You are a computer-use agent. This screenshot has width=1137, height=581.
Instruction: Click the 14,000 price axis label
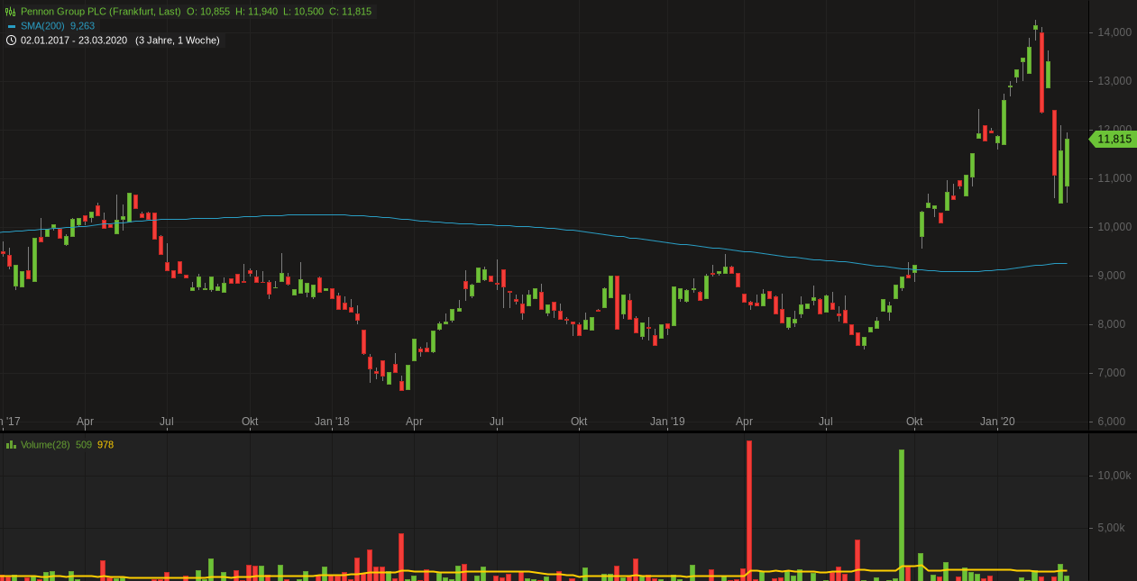coord(1114,32)
